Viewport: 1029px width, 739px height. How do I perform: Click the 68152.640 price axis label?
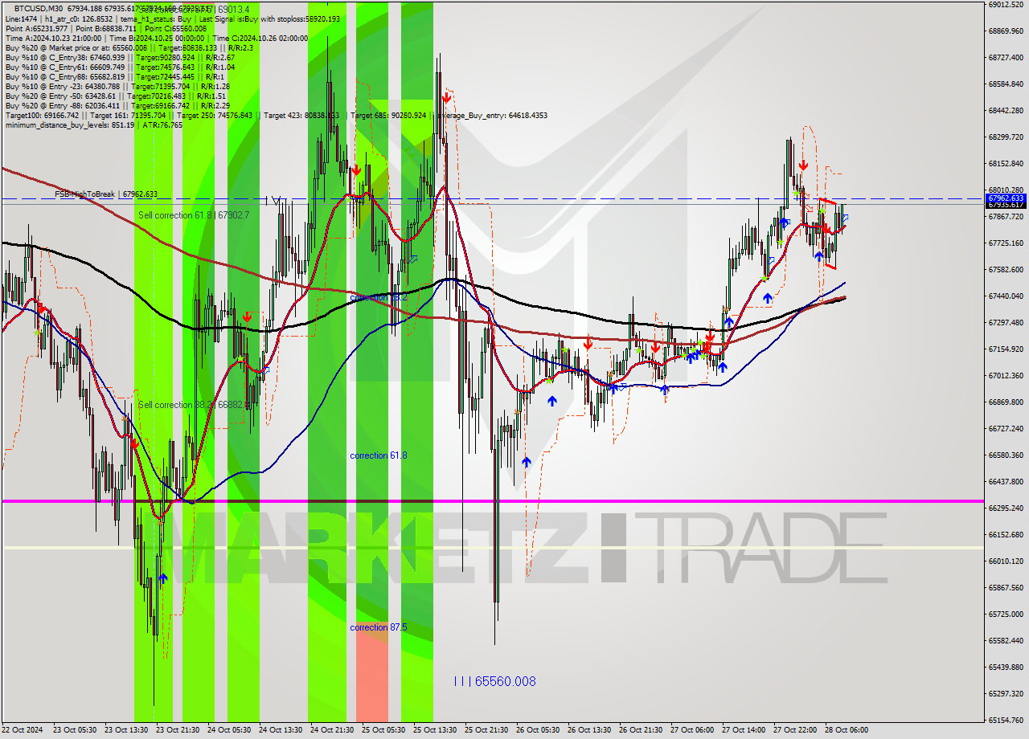[1006, 163]
